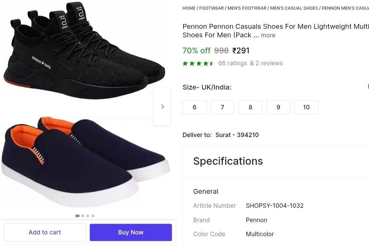369x246 pixels.
Task: Select the second carousel dot indicator
Action: pos(82,216)
